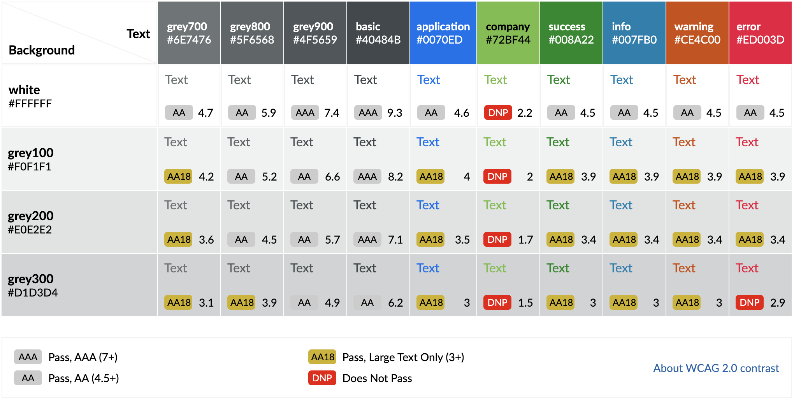
Task: Click the DNP badge for error on grey300
Action: [x=750, y=302]
